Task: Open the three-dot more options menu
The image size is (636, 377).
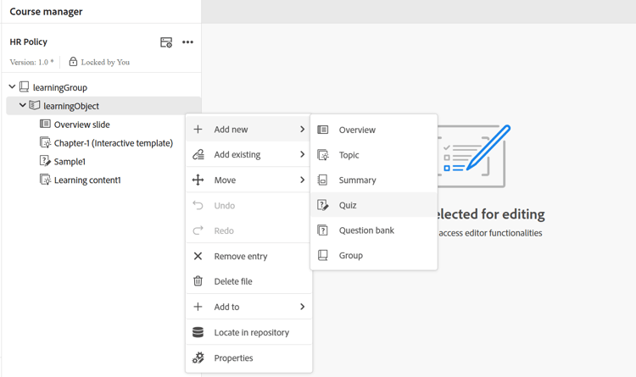Action: pos(187,42)
